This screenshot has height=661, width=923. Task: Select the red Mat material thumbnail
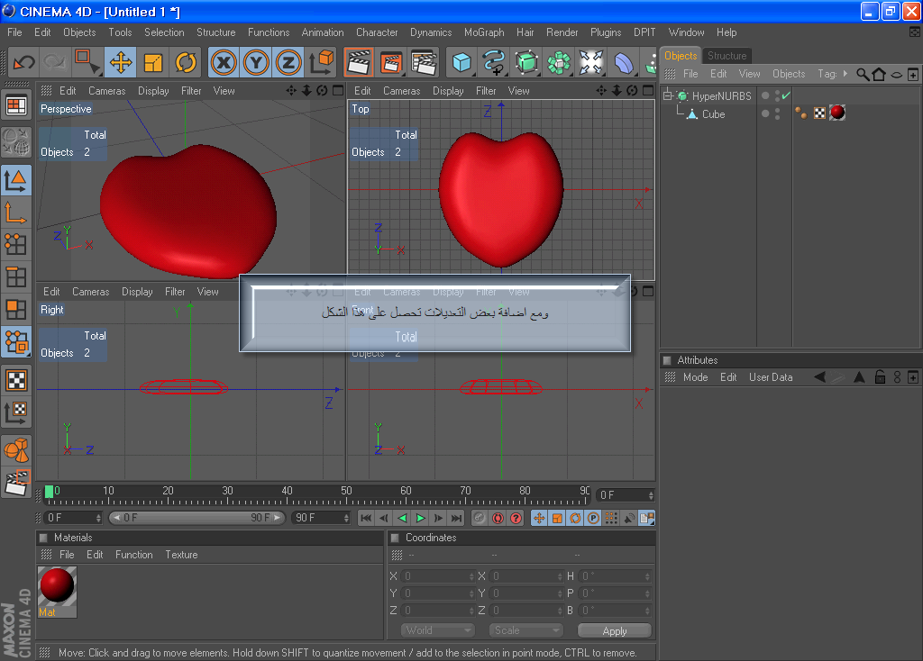57,592
